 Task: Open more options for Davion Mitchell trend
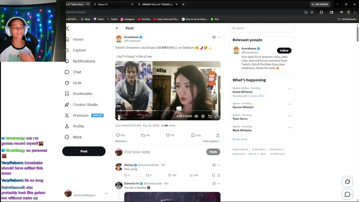tap(290, 104)
